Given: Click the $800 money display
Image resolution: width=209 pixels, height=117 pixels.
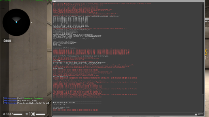Looking at the screenshot, I should coord(7,41).
